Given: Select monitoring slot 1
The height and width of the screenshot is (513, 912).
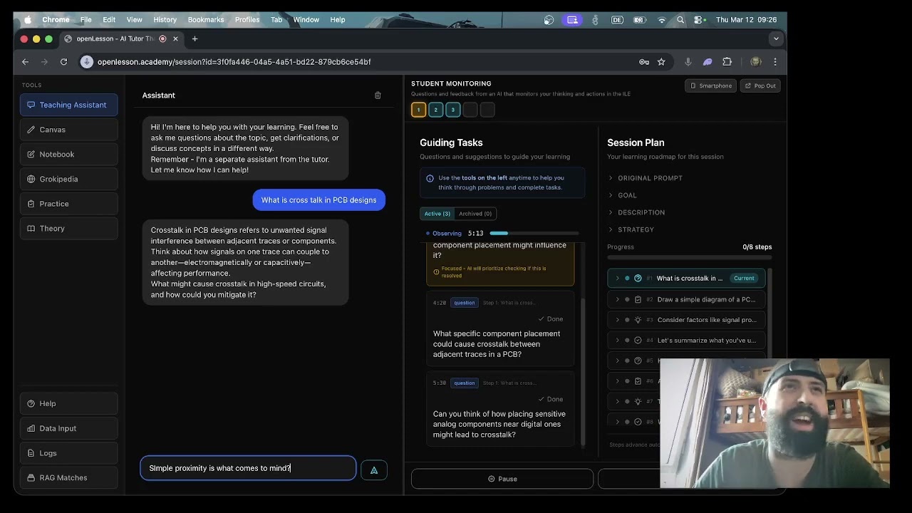Looking at the screenshot, I should tap(418, 110).
